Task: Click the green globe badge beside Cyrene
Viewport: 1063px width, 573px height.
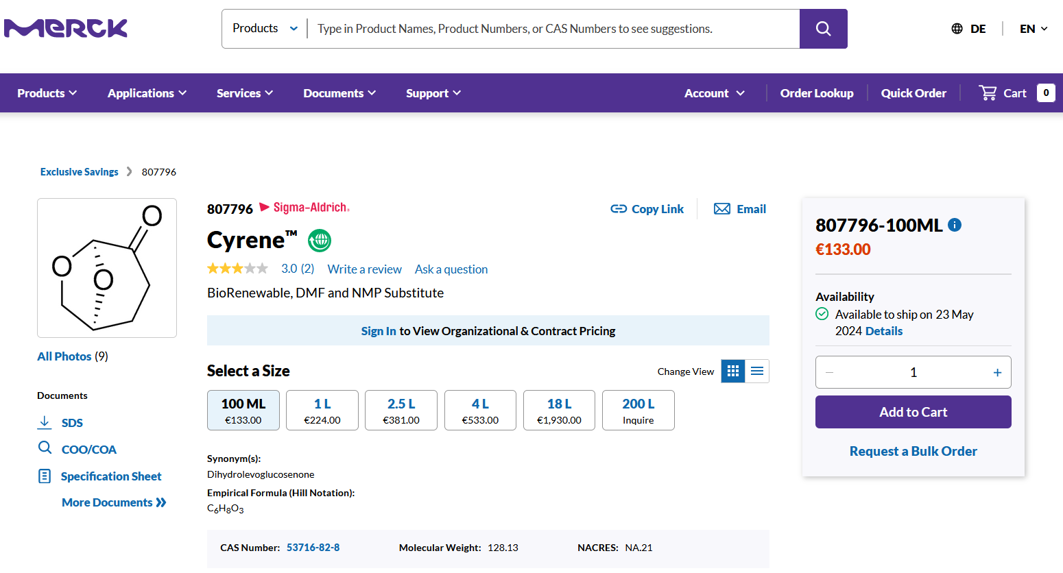Action: pyautogui.click(x=320, y=241)
